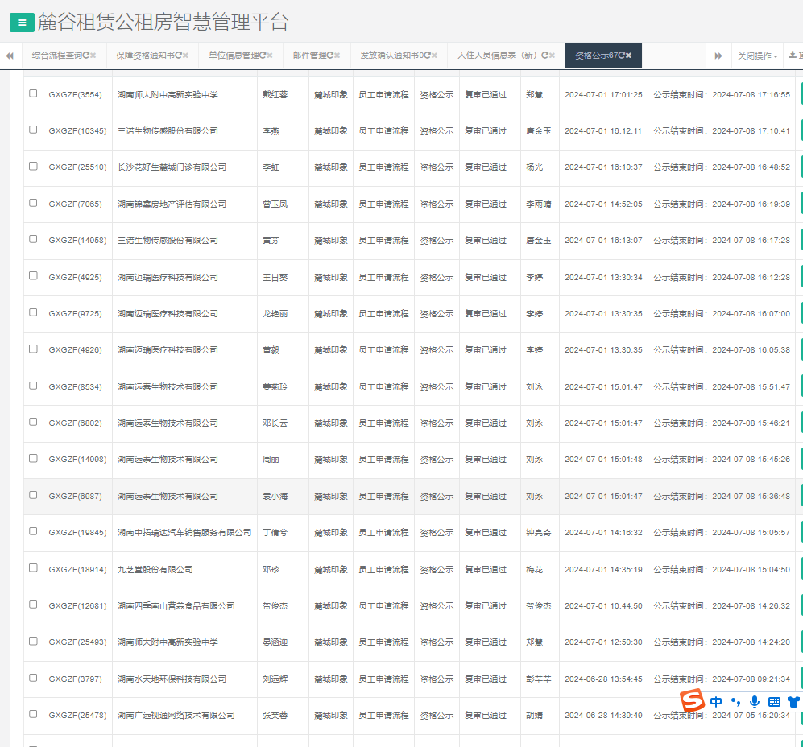Click the microphone voice input icon
Screen dimensions: 803x747
point(755,702)
